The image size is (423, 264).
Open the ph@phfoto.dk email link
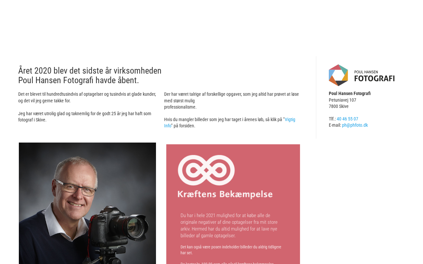[x=355, y=125]
